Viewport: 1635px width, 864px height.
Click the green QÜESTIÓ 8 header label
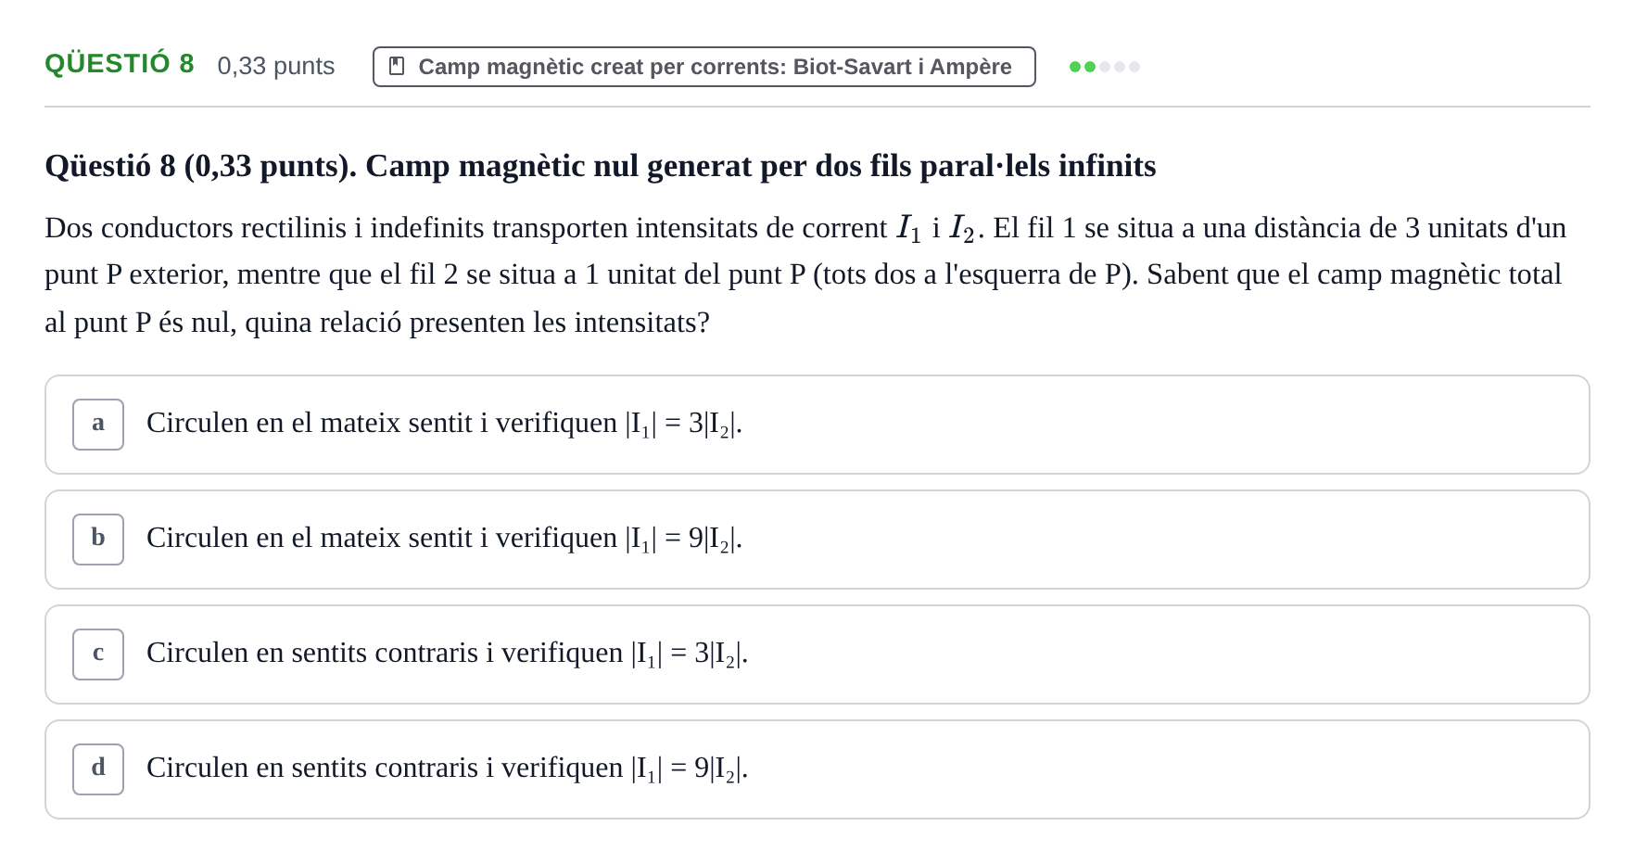120,64
